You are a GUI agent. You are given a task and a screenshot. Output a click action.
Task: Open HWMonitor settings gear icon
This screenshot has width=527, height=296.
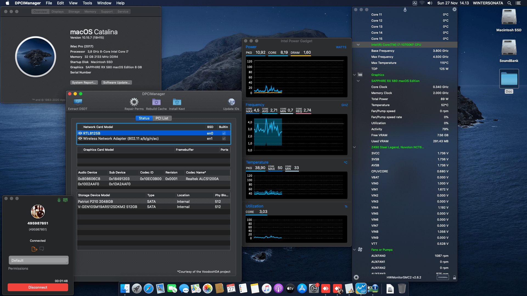(x=356, y=277)
